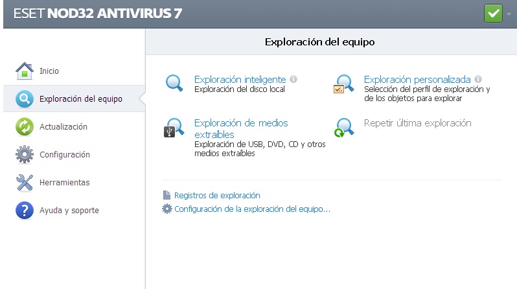Click the Exploración personalizada magnifier icon
The height and width of the screenshot is (289, 517).
tap(343, 84)
